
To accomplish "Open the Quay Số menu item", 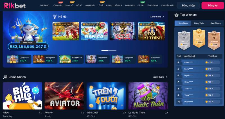I will pyautogui.click(x=69, y=5).
